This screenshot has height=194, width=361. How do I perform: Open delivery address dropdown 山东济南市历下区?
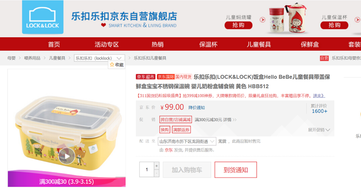pos(187,141)
